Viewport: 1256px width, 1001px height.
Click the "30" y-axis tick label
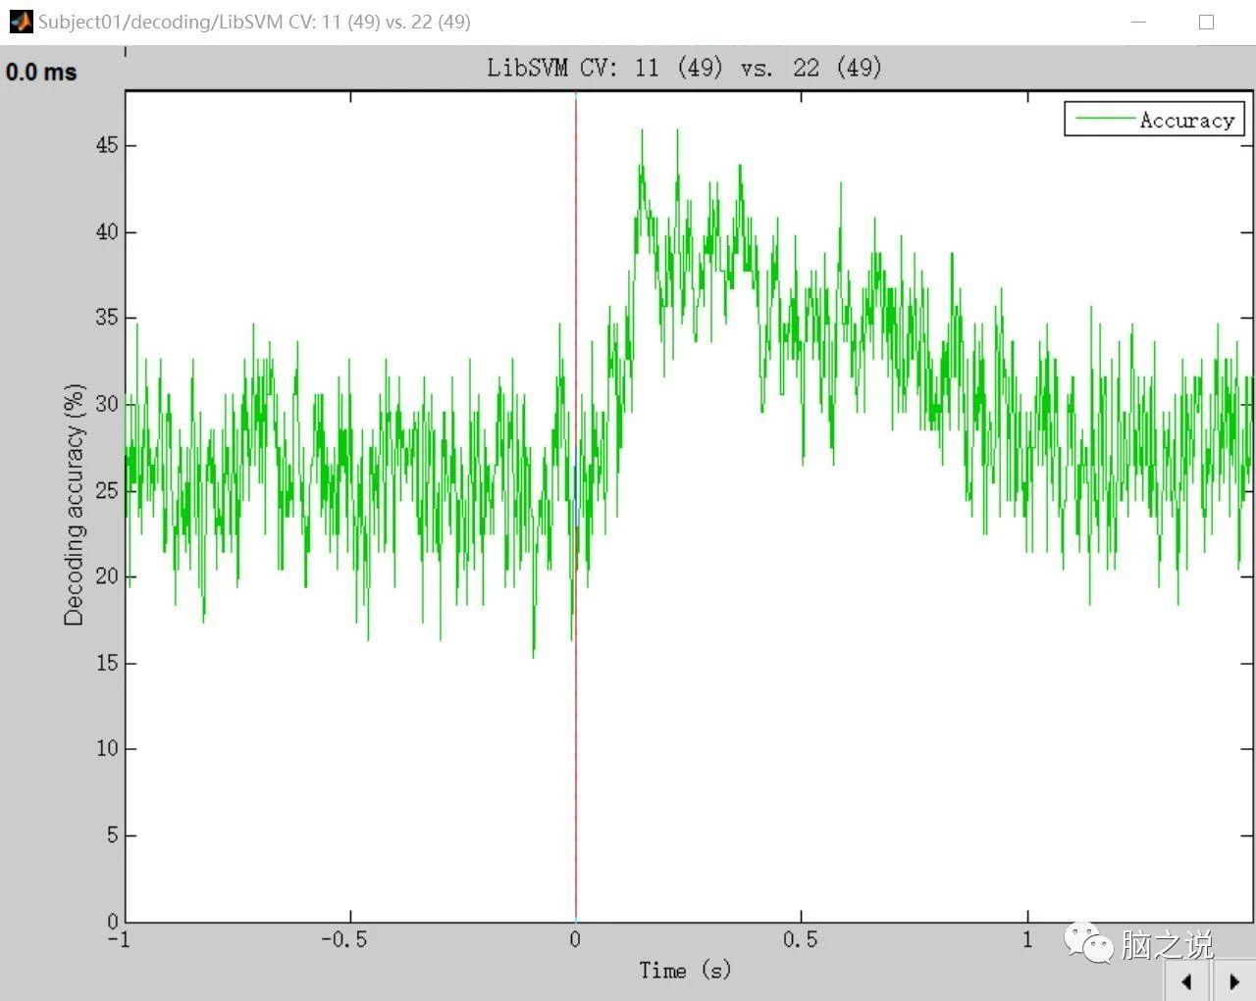coord(107,404)
